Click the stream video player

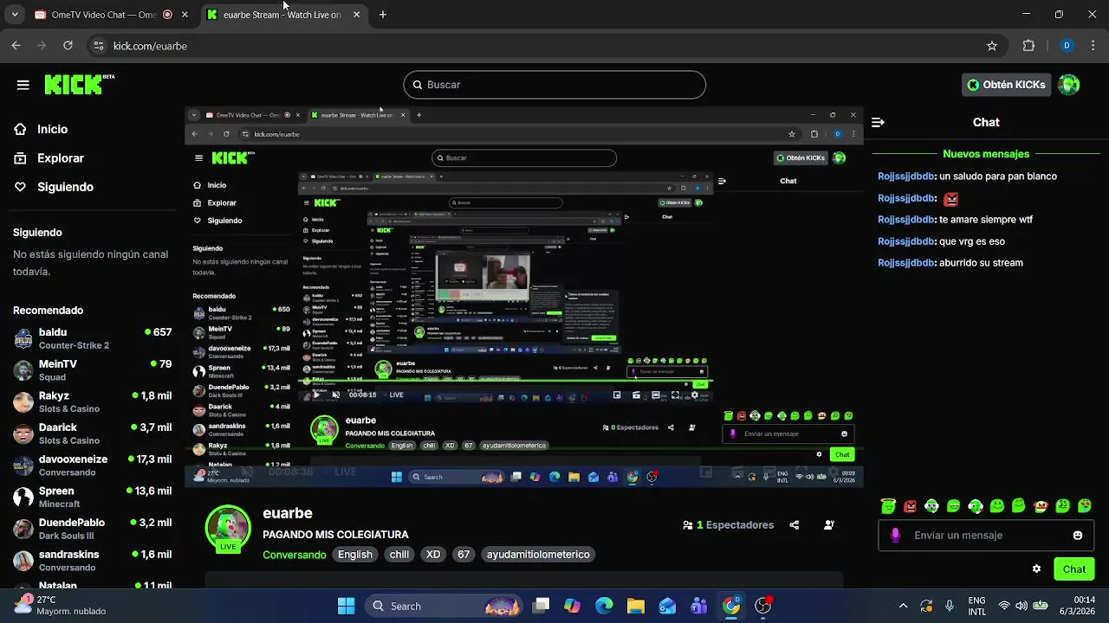click(x=524, y=297)
